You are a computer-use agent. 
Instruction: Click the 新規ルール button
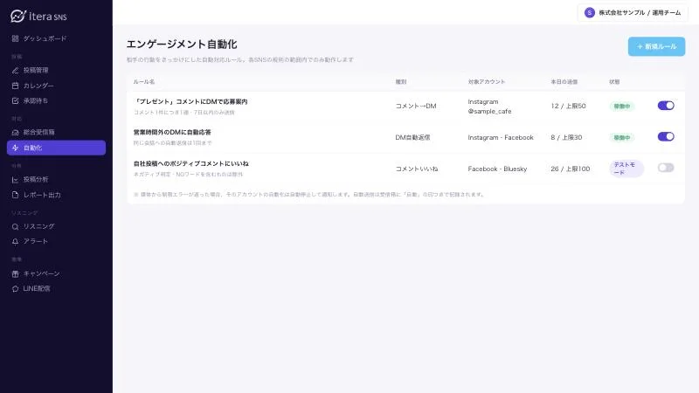pyautogui.click(x=656, y=46)
